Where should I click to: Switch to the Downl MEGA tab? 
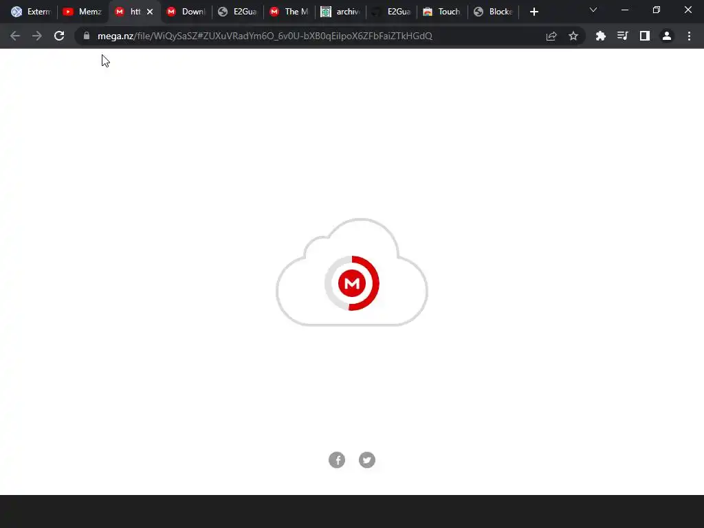[x=186, y=12]
